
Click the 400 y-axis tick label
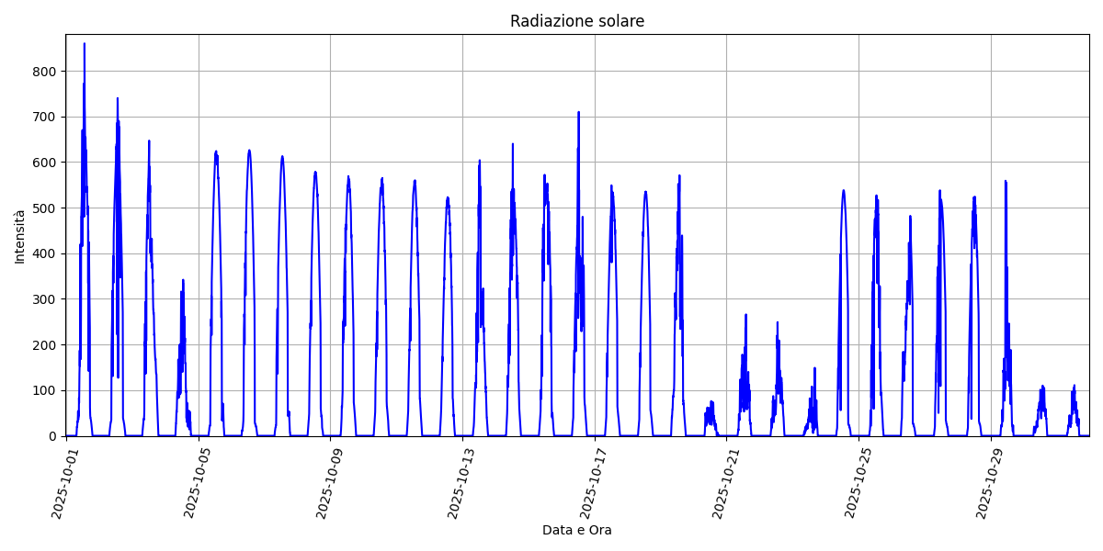point(44,253)
